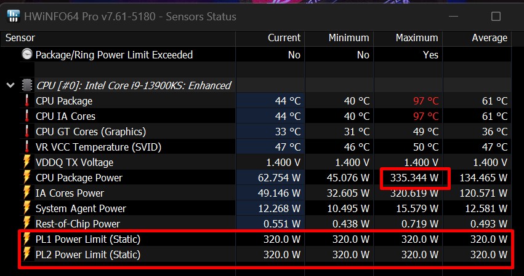Click the HWiNFO64 app icon in title bar
The width and height of the screenshot is (524, 276).
tap(14, 17)
